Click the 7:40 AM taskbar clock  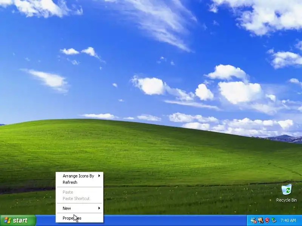pyautogui.click(x=288, y=220)
